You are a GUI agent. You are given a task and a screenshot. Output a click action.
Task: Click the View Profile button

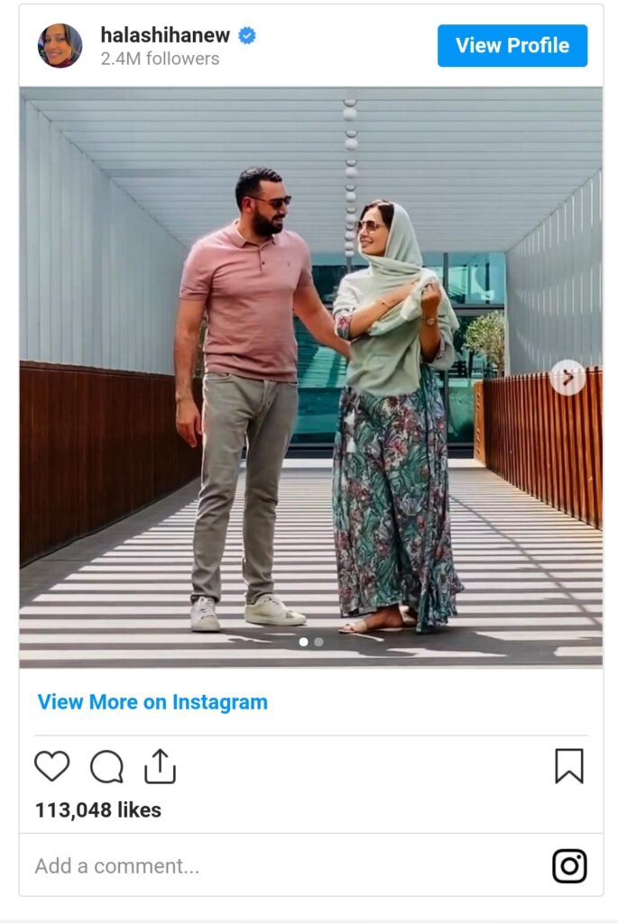click(x=512, y=45)
